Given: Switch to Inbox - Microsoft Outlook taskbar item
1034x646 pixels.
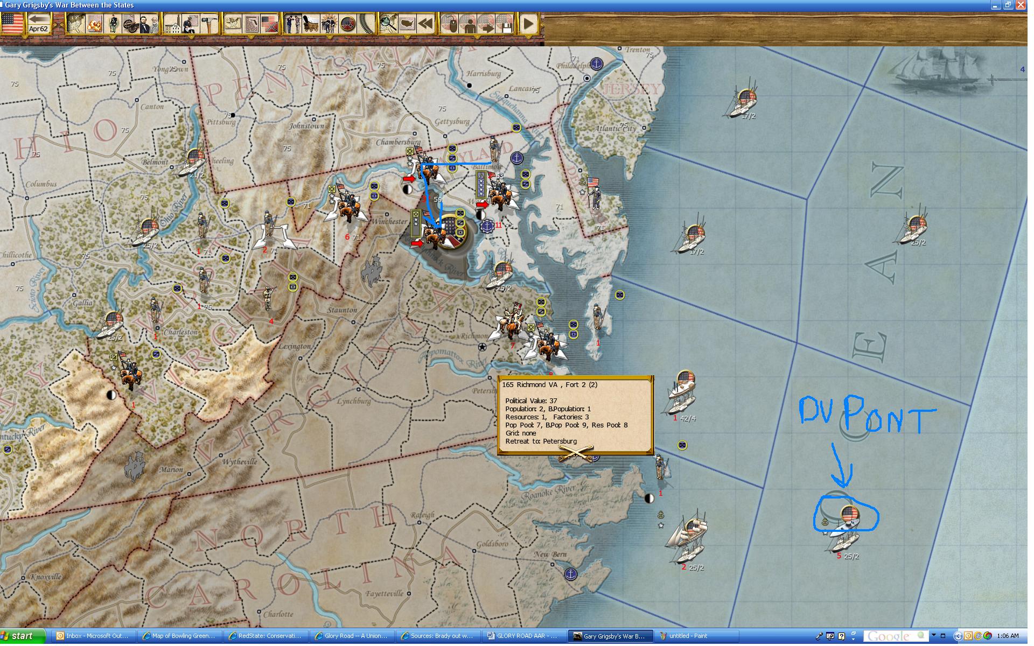Looking at the screenshot, I should pyautogui.click(x=93, y=636).
